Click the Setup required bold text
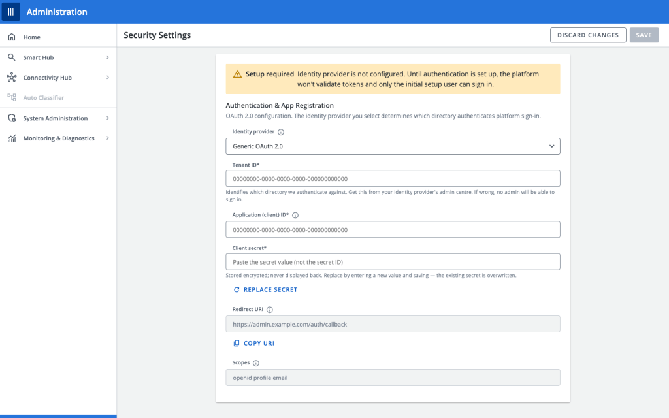The width and height of the screenshot is (669, 418). (270, 74)
